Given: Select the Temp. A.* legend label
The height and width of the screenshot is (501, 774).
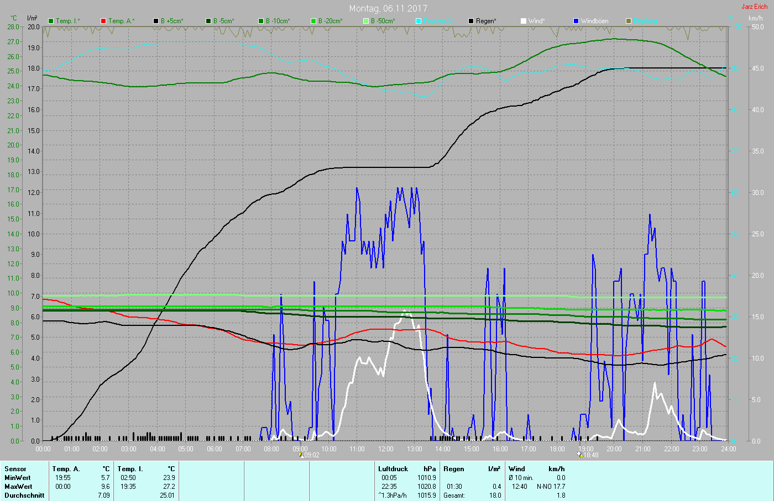Looking at the screenshot, I should point(122,21).
